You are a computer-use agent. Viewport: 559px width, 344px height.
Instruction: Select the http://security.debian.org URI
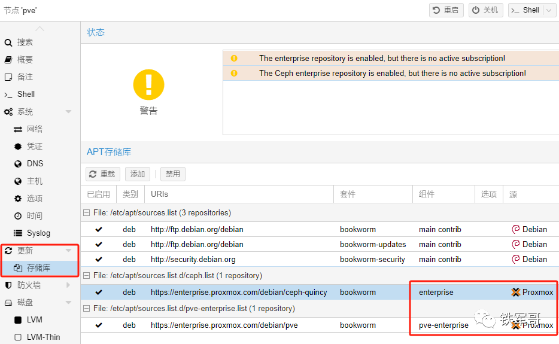coord(193,260)
